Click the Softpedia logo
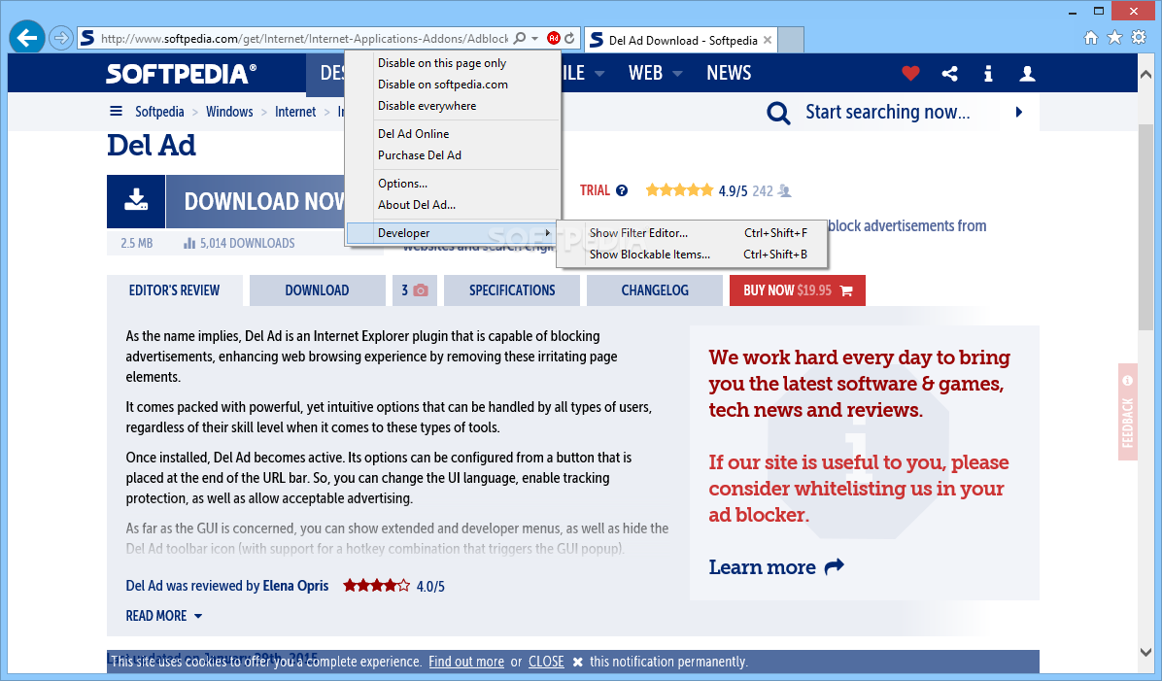Viewport: 1162px width, 681px height. tap(181, 74)
